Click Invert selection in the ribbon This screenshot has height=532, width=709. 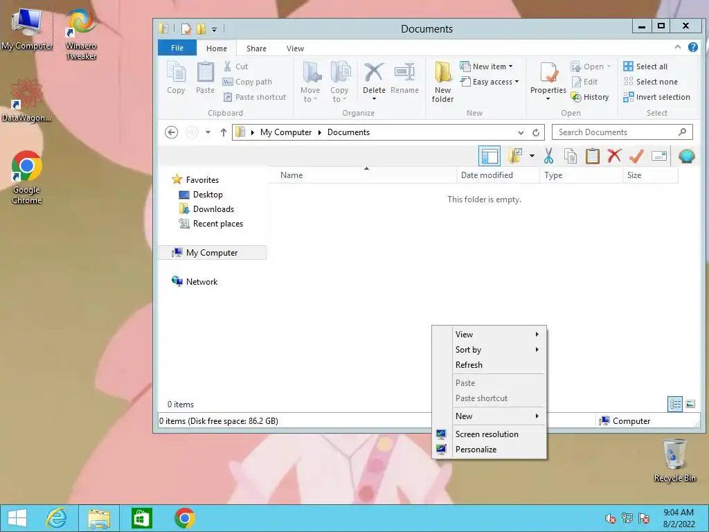656,97
